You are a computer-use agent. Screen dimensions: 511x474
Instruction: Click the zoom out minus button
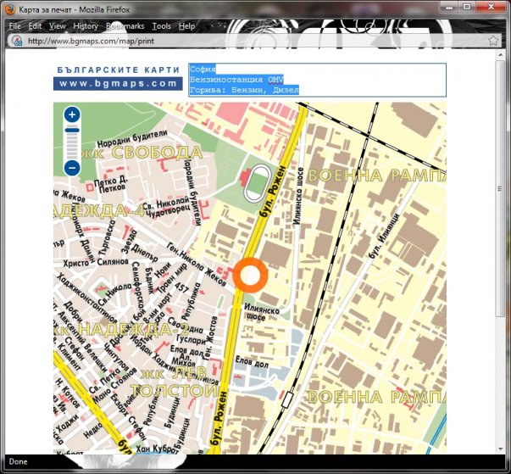pyautogui.click(x=72, y=168)
